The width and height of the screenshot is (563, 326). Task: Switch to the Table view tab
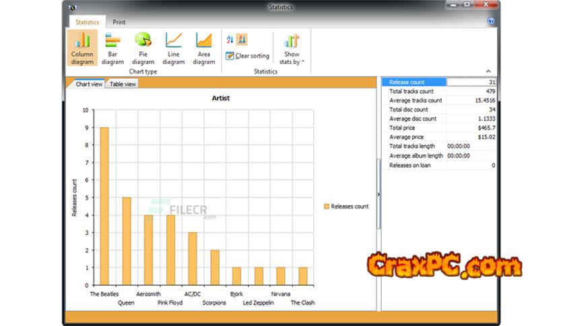click(123, 84)
